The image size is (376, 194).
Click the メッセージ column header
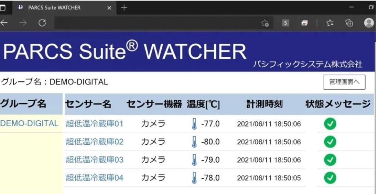[x=348, y=104]
